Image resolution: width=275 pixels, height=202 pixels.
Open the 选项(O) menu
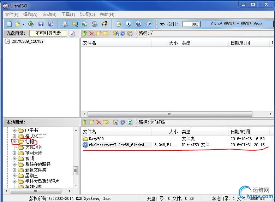[x=87, y=15]
